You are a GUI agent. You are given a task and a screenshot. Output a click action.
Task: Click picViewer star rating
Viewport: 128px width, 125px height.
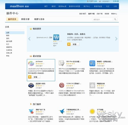[40, 64]
